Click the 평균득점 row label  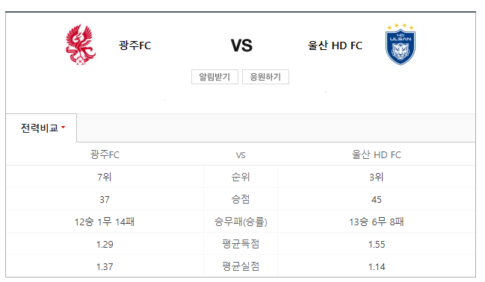[241, 244]
